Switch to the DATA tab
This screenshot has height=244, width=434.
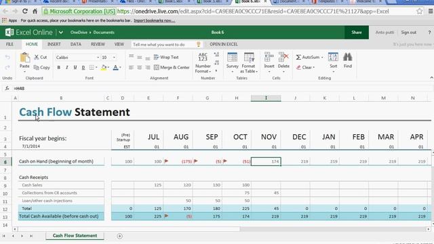click(75, 44)
